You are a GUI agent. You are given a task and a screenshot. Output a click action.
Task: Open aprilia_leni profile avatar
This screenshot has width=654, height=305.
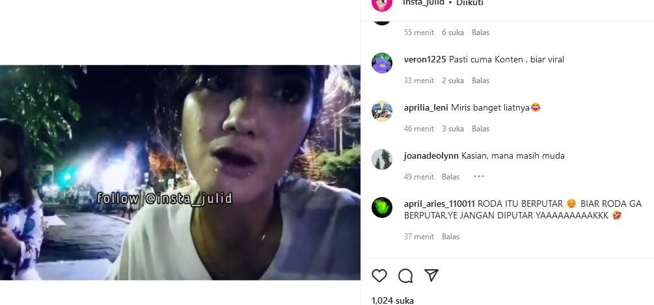(x=381, y=111)
